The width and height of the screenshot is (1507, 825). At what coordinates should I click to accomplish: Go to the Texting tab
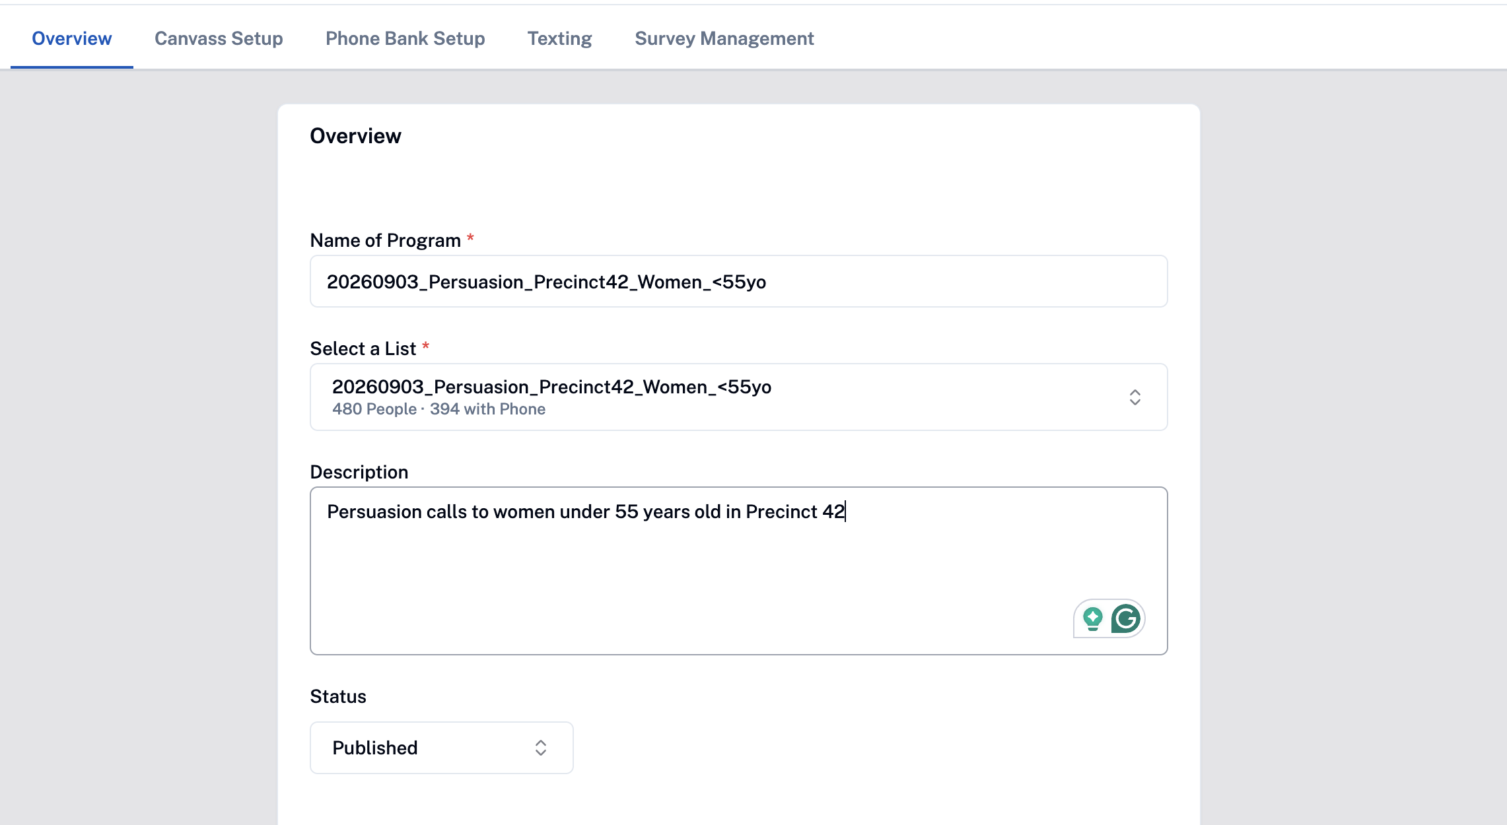click(559, 38)
